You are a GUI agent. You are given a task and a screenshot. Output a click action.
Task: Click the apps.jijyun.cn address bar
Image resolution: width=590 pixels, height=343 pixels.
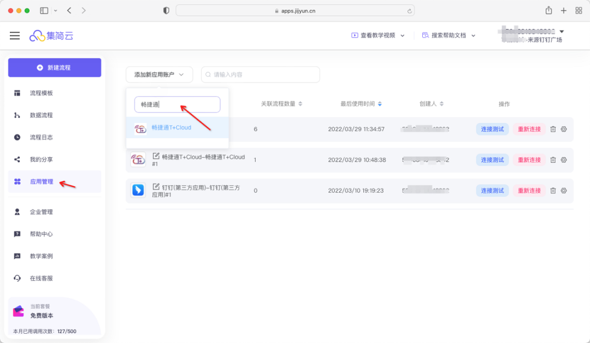click(295, 10)
